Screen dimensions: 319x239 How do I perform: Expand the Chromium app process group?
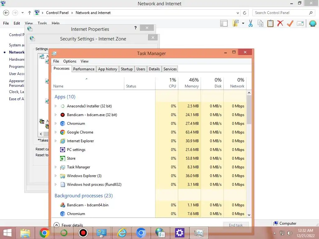click(55, 124)
